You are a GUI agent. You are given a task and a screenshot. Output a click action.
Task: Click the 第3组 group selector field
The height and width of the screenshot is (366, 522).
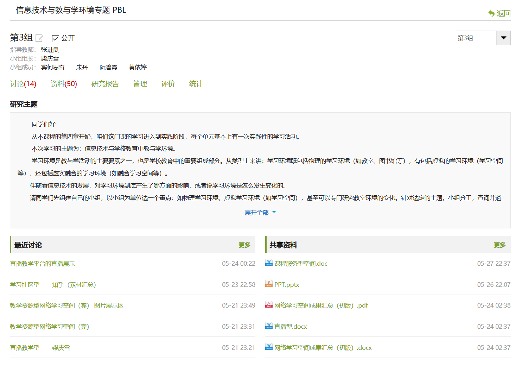coord(476,38)
